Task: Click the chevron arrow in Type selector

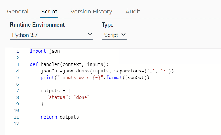Action: click(123, 35)
